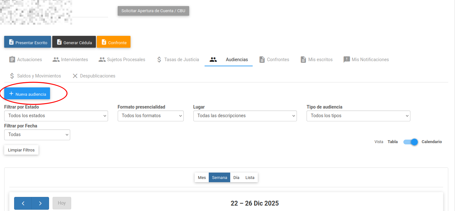This screenshot has width=455, height=211.
Task: Advance to next week with right chevron
Action: click(40, 203)
